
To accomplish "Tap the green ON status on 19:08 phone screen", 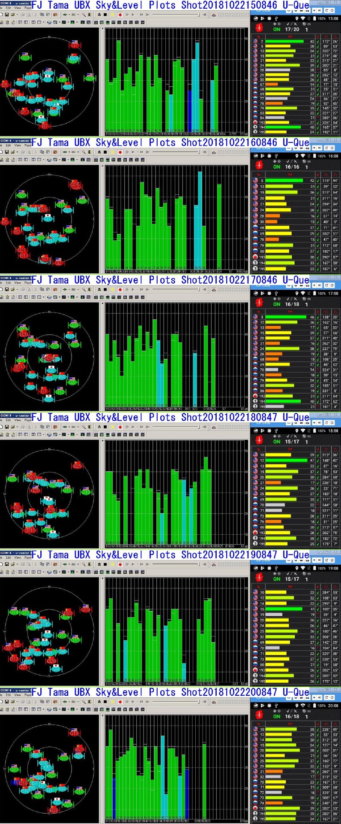I will 277,579.
